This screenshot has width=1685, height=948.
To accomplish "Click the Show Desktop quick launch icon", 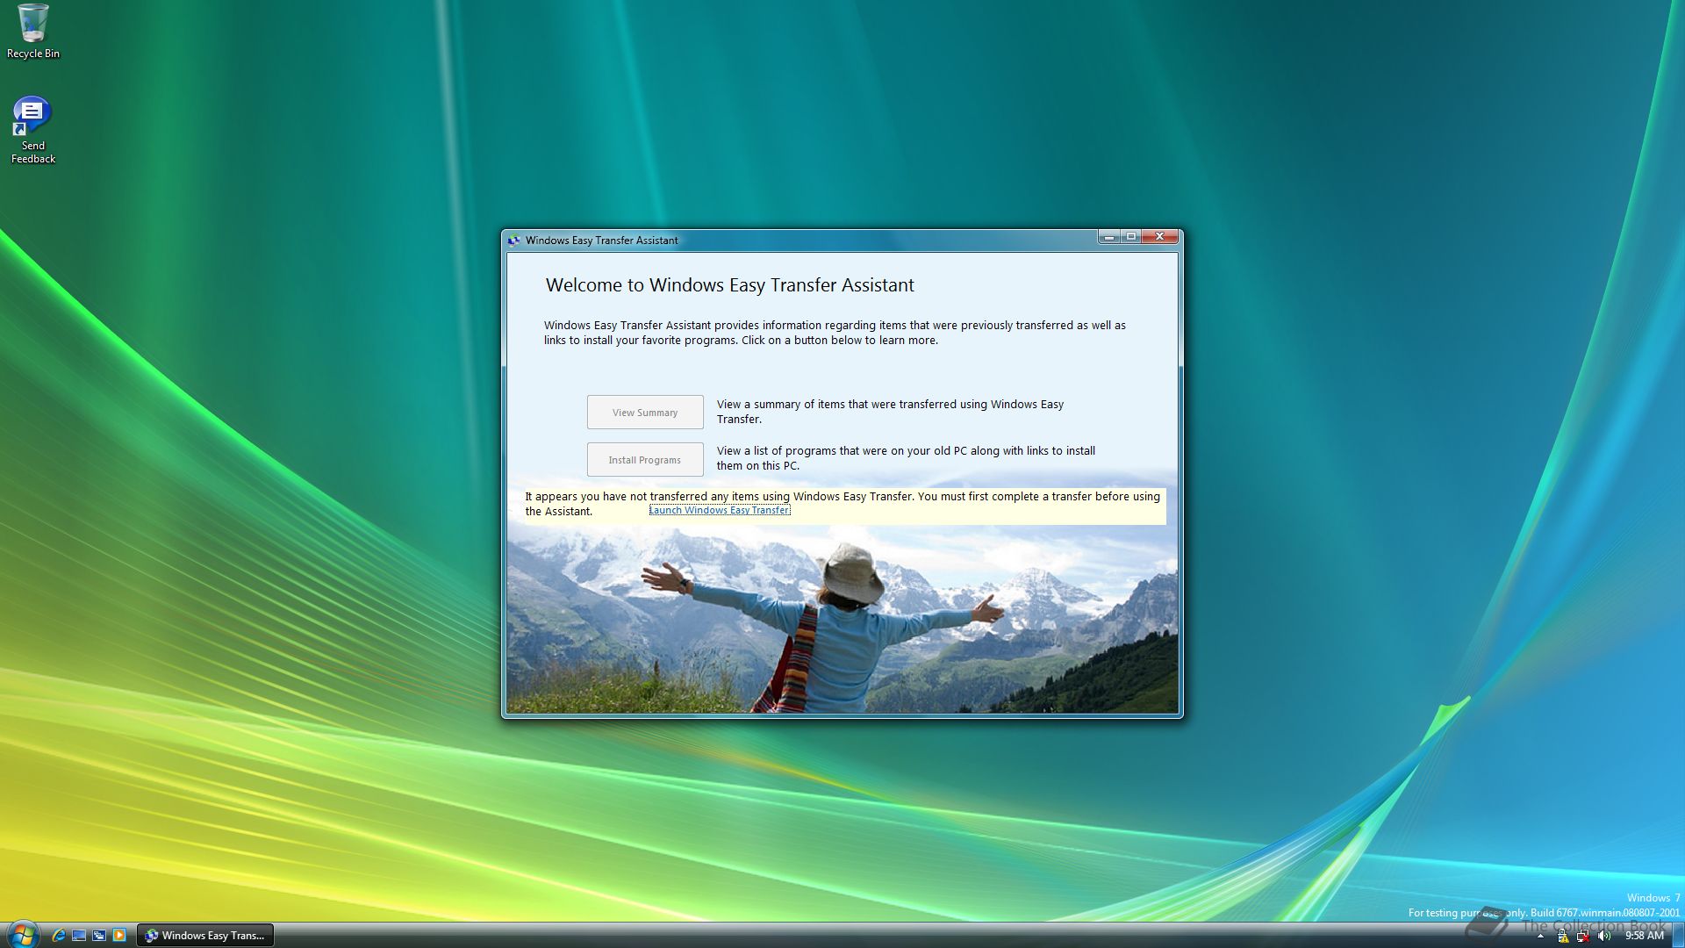I will coord(79,936).
